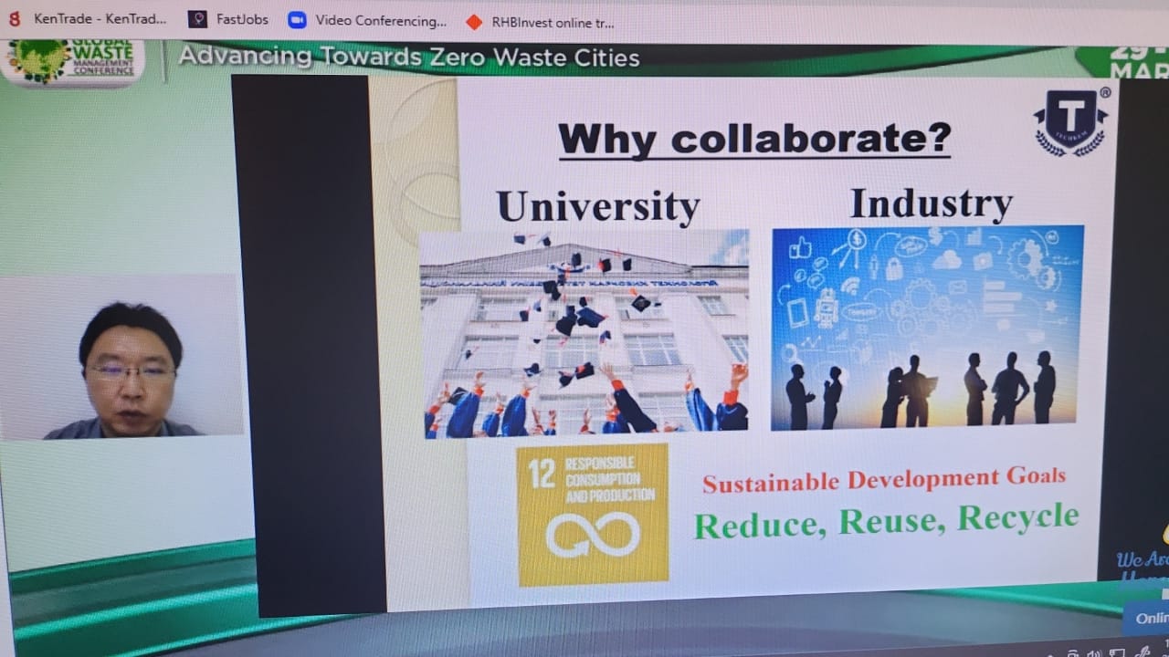Click the red Sustainable Development Goals text
This screenshot has height=657, width=1169.
tap(883, 480)
